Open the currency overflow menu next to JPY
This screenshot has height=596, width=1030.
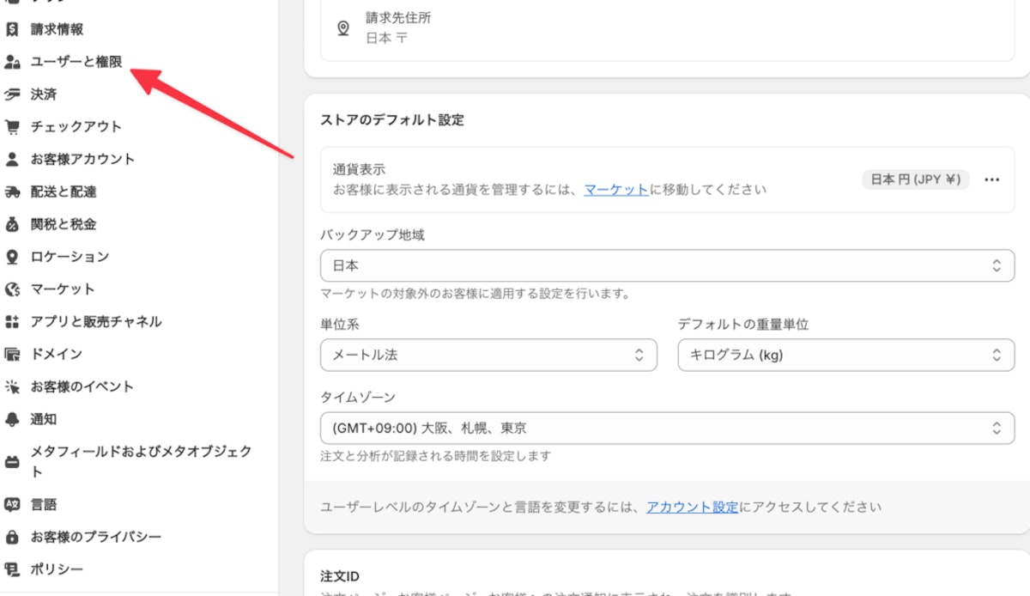[992, 179]
